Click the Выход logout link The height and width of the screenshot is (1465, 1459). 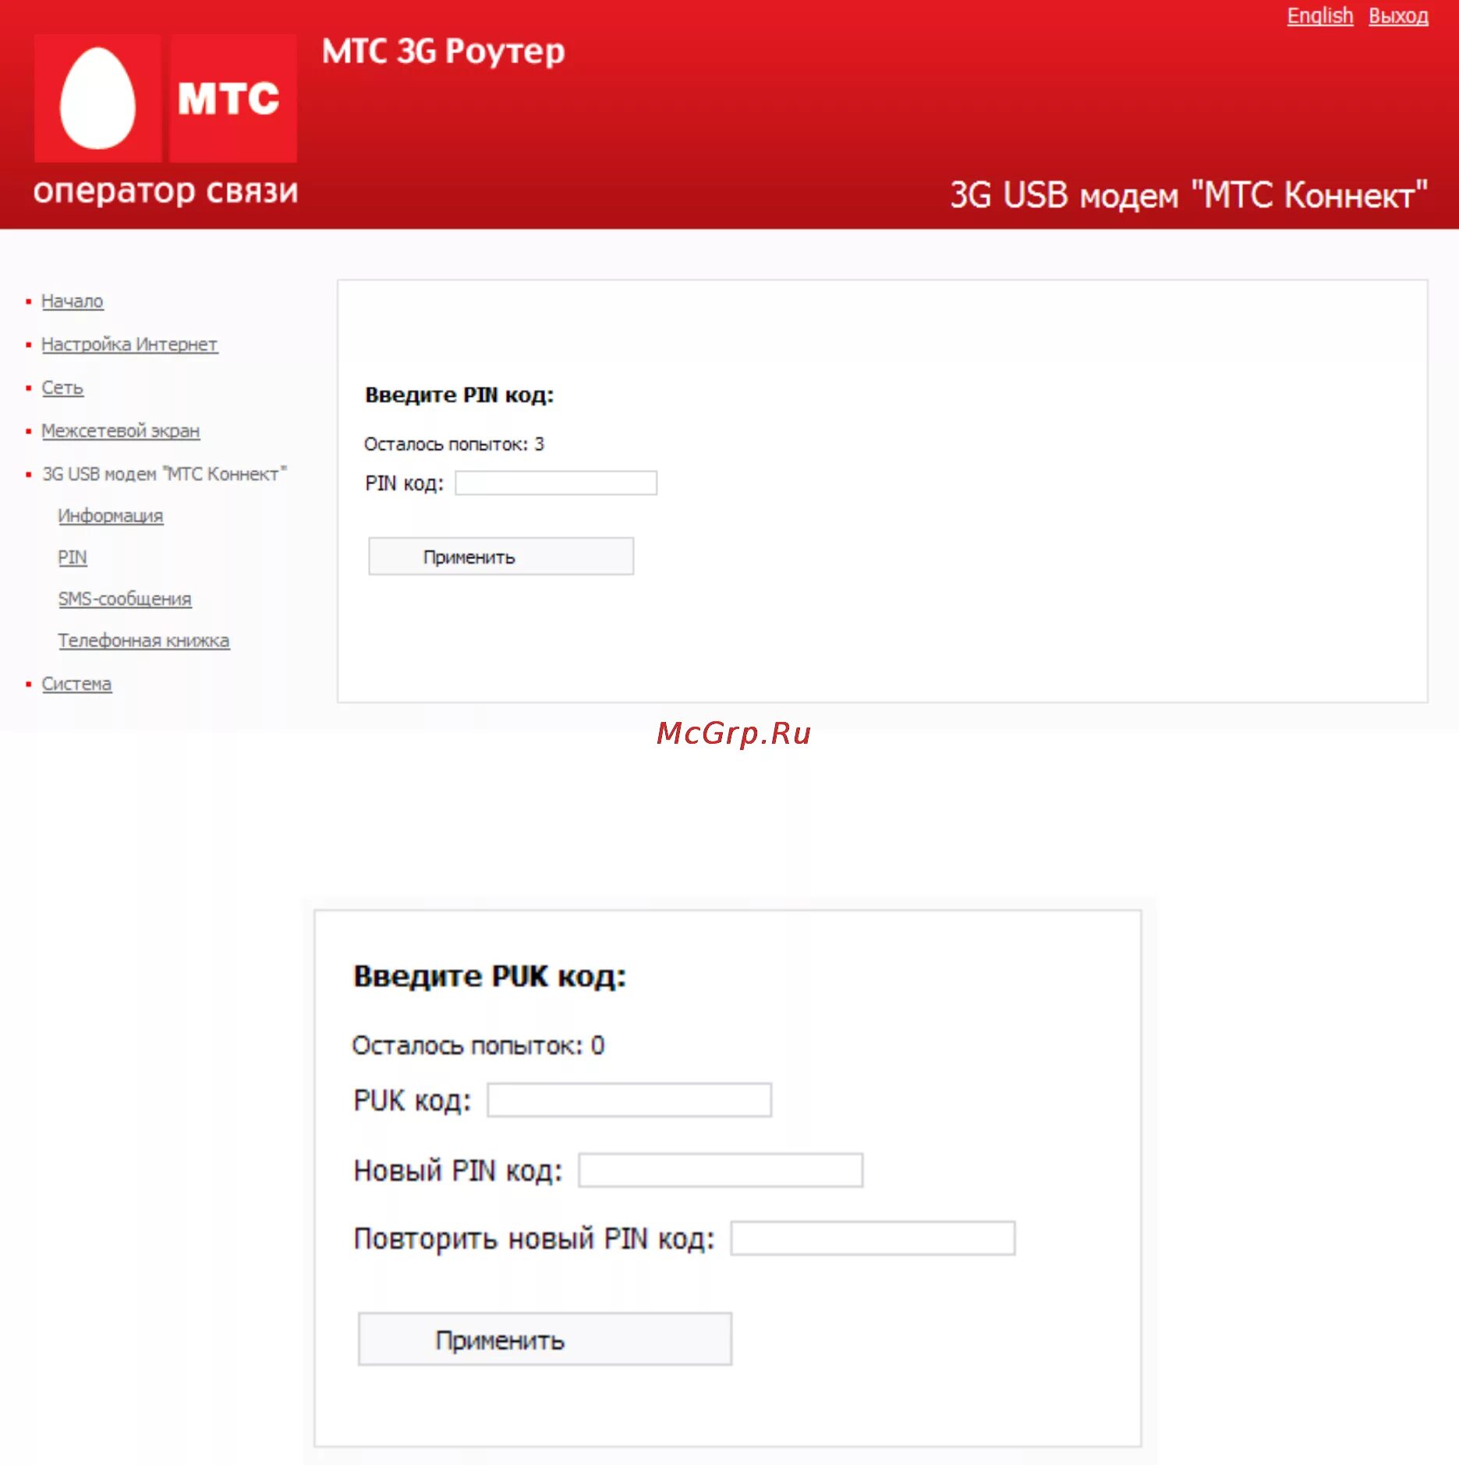(1398, 16)
